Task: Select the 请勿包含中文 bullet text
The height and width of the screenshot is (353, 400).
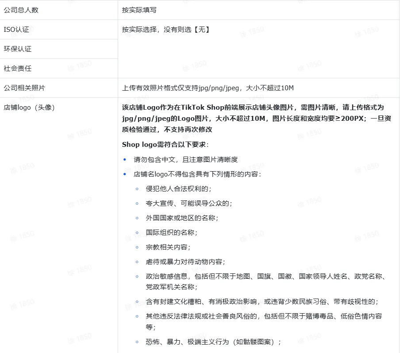Action: tap(186, 160)
